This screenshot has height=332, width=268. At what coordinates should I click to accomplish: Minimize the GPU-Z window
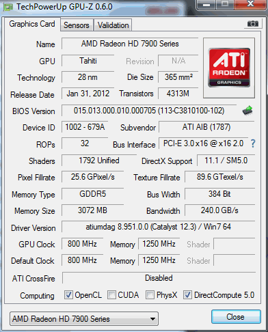coord(206,5)
